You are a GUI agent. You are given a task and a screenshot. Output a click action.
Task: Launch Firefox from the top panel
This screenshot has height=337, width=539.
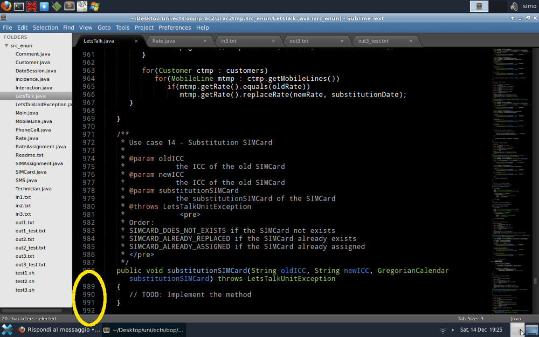pos(6,6)
